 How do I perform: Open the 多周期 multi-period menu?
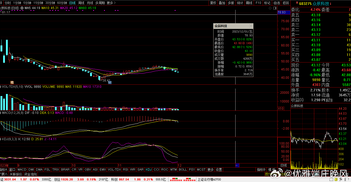[x=100, y=3]
